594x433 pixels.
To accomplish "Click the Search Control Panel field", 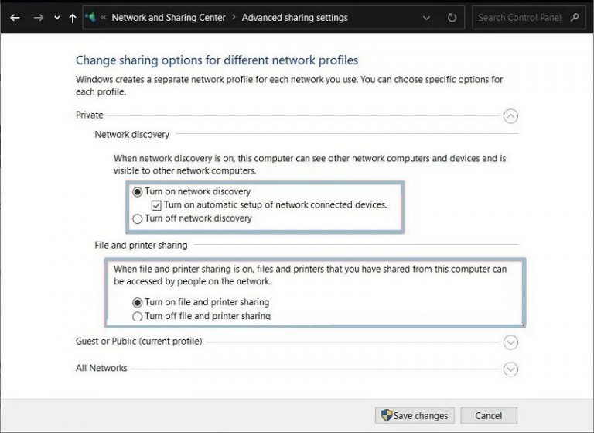I will click(x=520, y=17).
